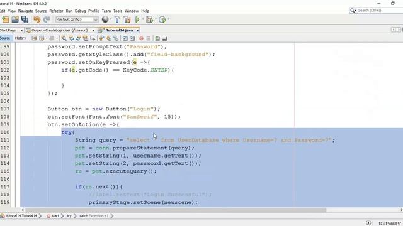Switch to the Start Page tab
The image size is (403, 226).
8,30
